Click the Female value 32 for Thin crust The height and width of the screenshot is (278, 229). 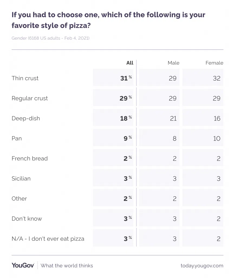pyautogui.click(x=217, y=78)
